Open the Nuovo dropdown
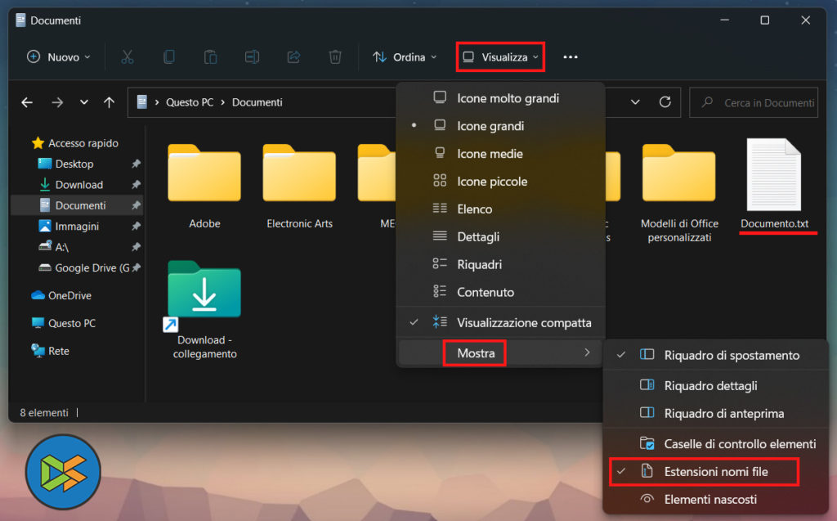 click(59, 57)
